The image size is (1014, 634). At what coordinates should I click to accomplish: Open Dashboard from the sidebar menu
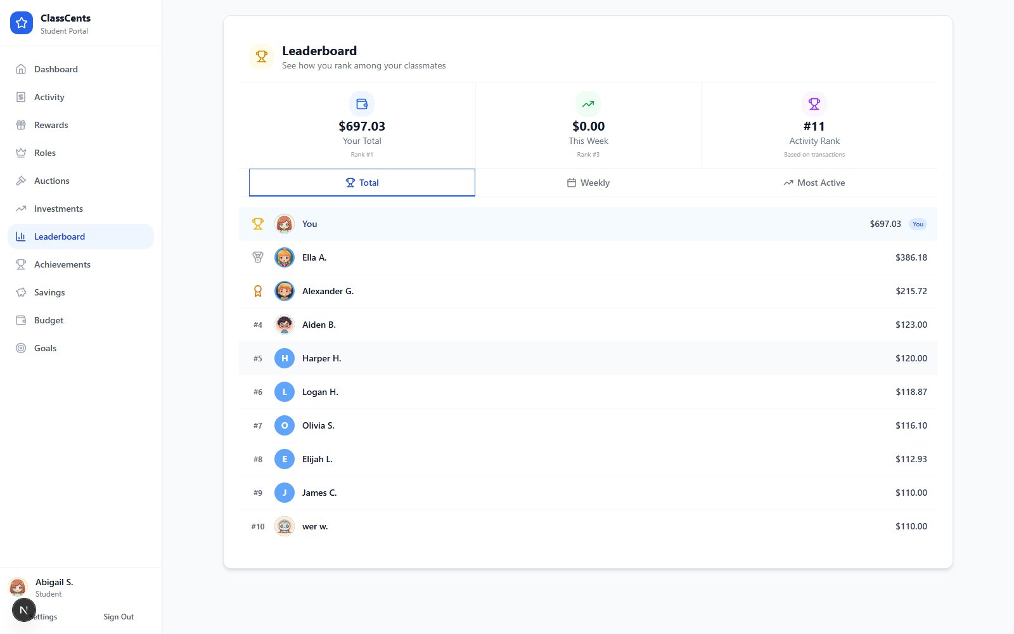80,69
